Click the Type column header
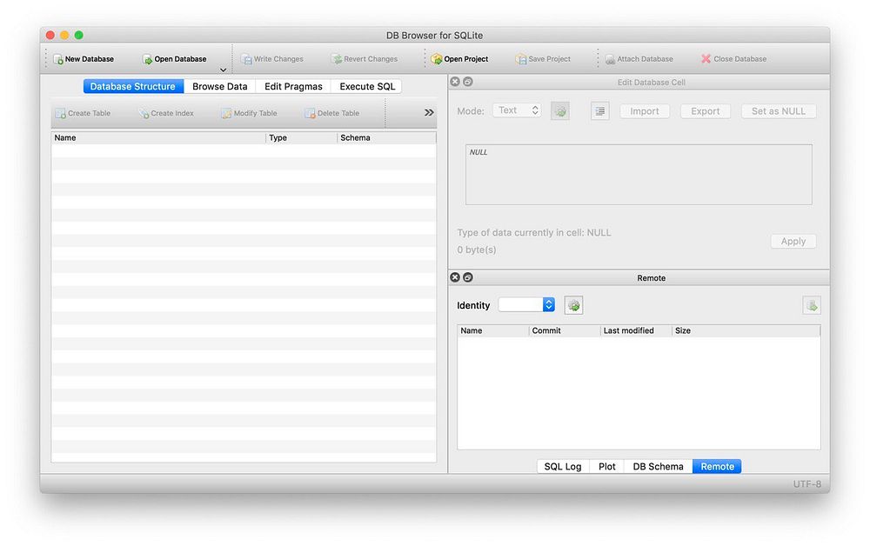870x546 pixels. (301, 137)
